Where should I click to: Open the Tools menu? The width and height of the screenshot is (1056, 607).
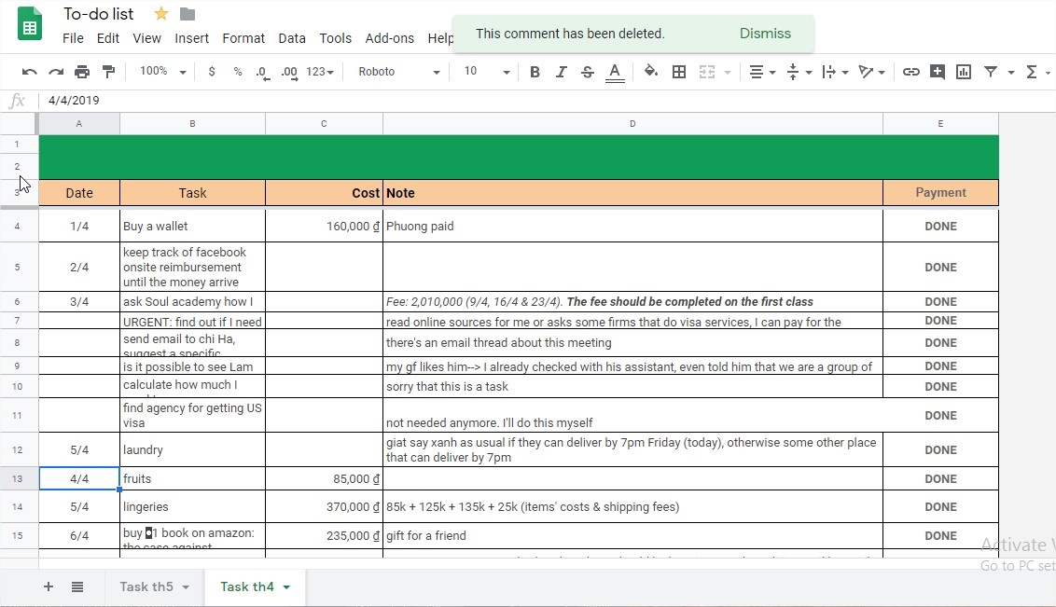click(336, 38)
